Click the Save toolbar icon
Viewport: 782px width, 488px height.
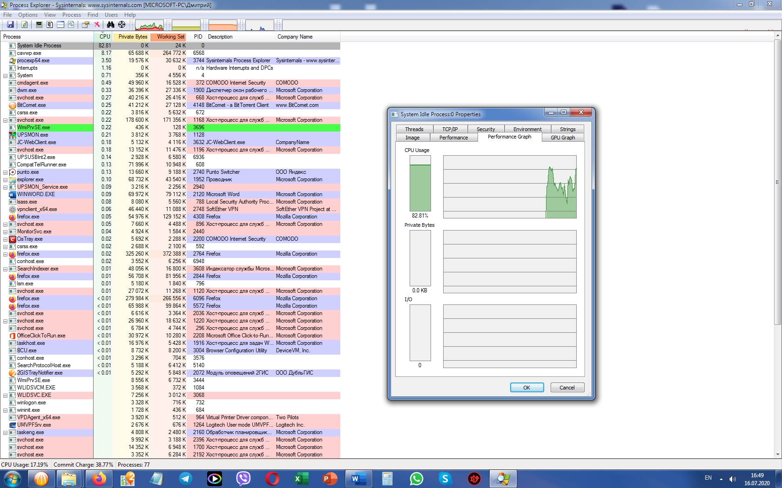point(10,25)
